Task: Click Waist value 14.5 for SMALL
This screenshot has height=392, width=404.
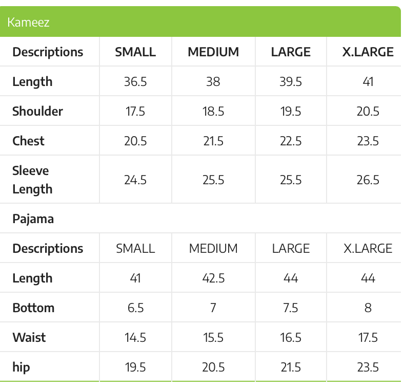Action: 135,338
